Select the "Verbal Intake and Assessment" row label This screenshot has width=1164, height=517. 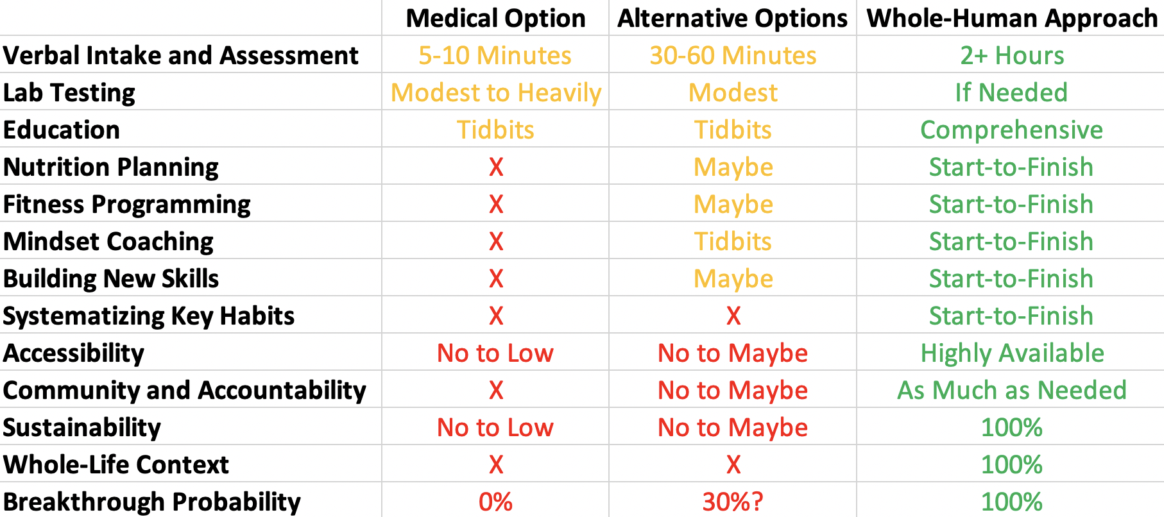180,55
